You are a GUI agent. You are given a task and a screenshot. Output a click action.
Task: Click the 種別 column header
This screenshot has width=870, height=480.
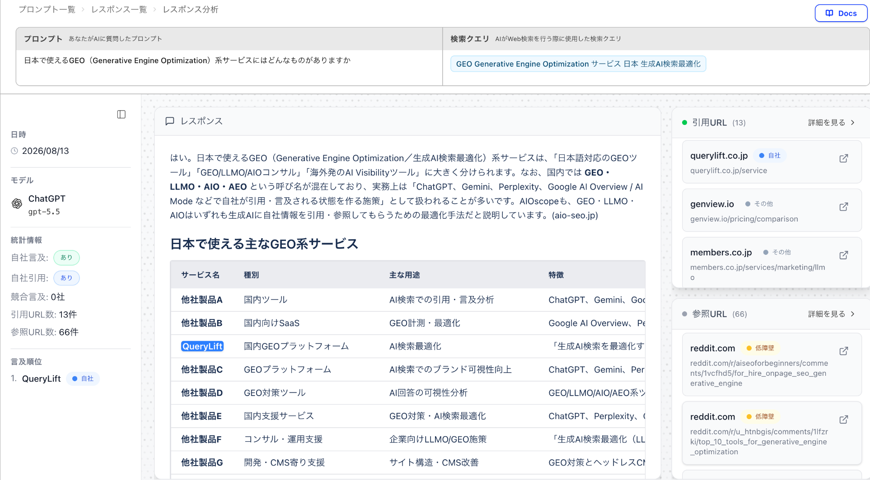pyautogui.click(x=251, y=275)
